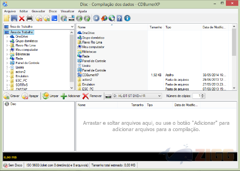Save the compilation with the floppy disk icon

click(x=14, y=18)
